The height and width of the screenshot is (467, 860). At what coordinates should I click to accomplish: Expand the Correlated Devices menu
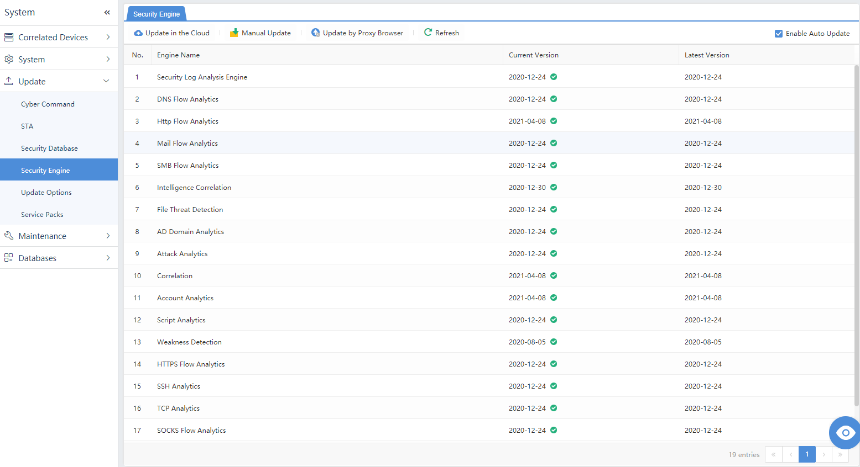(59, 37)
